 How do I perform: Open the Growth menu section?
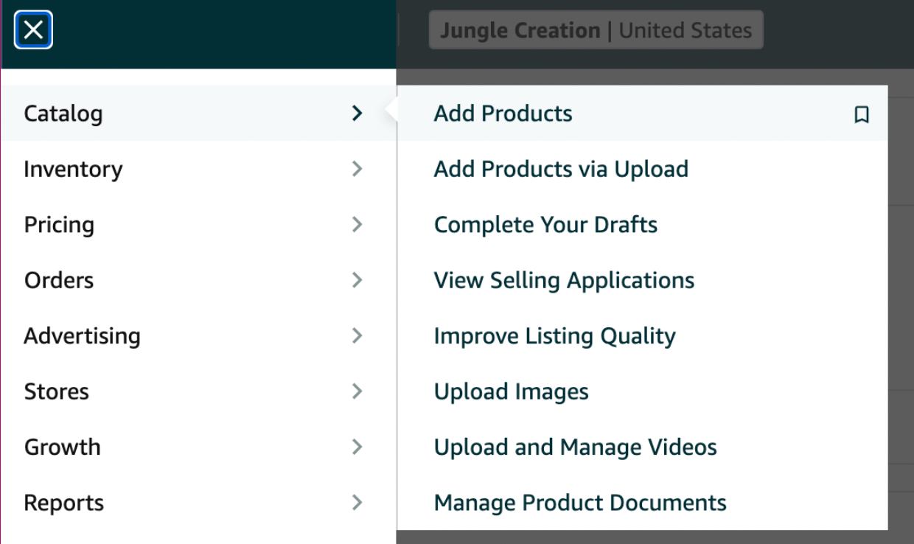coord(198,447)
